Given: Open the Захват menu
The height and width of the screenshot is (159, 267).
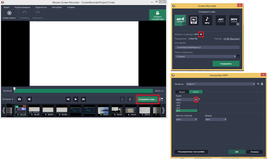Looking at the screenshot, I should [6, 7].
